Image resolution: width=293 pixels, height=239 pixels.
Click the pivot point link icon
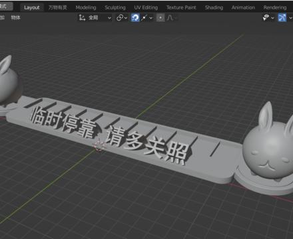120,18
